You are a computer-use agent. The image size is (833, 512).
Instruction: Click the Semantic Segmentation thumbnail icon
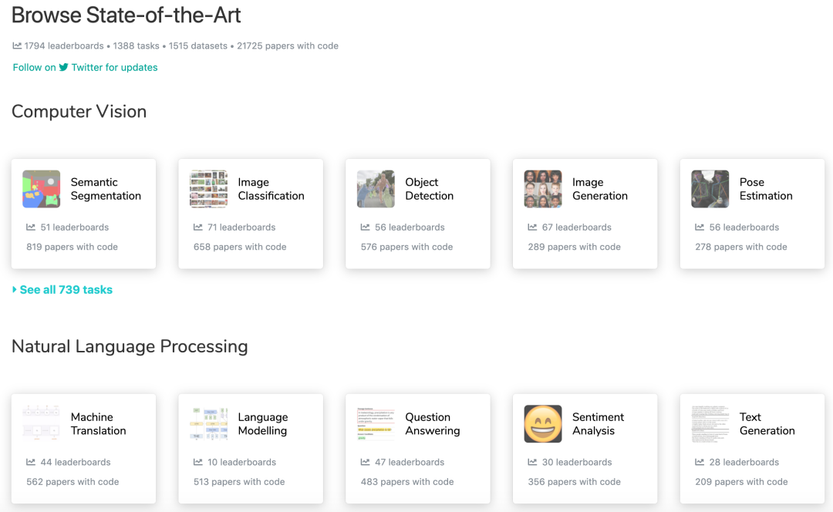(x=42, y=189)
